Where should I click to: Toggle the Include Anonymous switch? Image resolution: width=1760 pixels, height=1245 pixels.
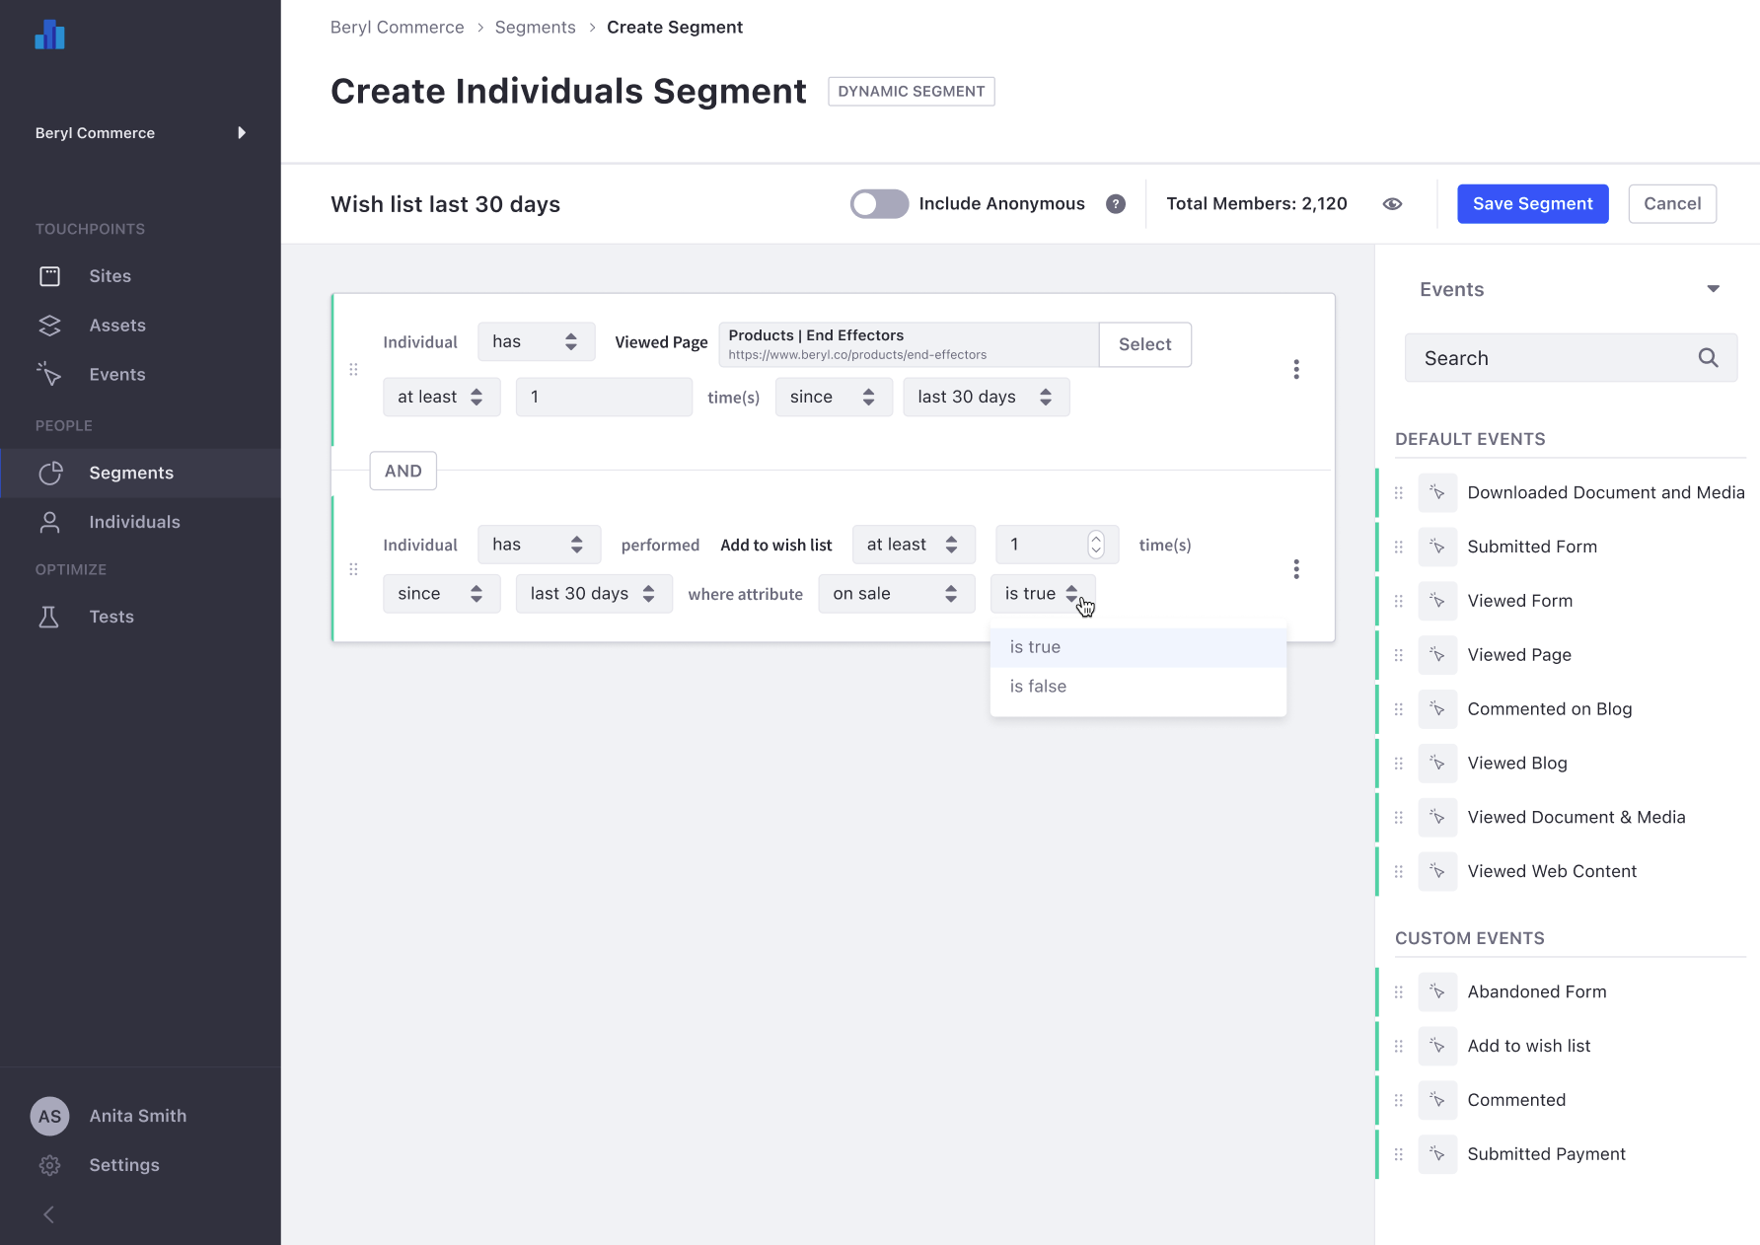879,204
